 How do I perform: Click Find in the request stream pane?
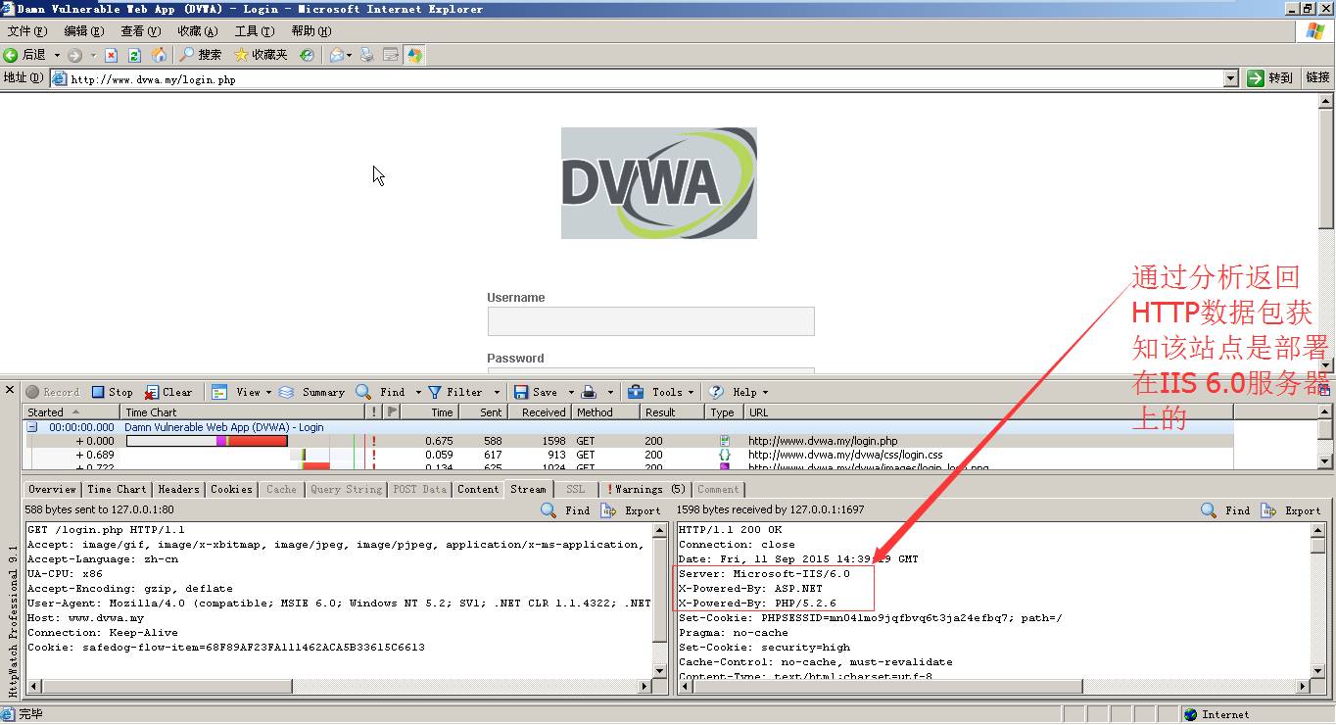click(566, 510)
